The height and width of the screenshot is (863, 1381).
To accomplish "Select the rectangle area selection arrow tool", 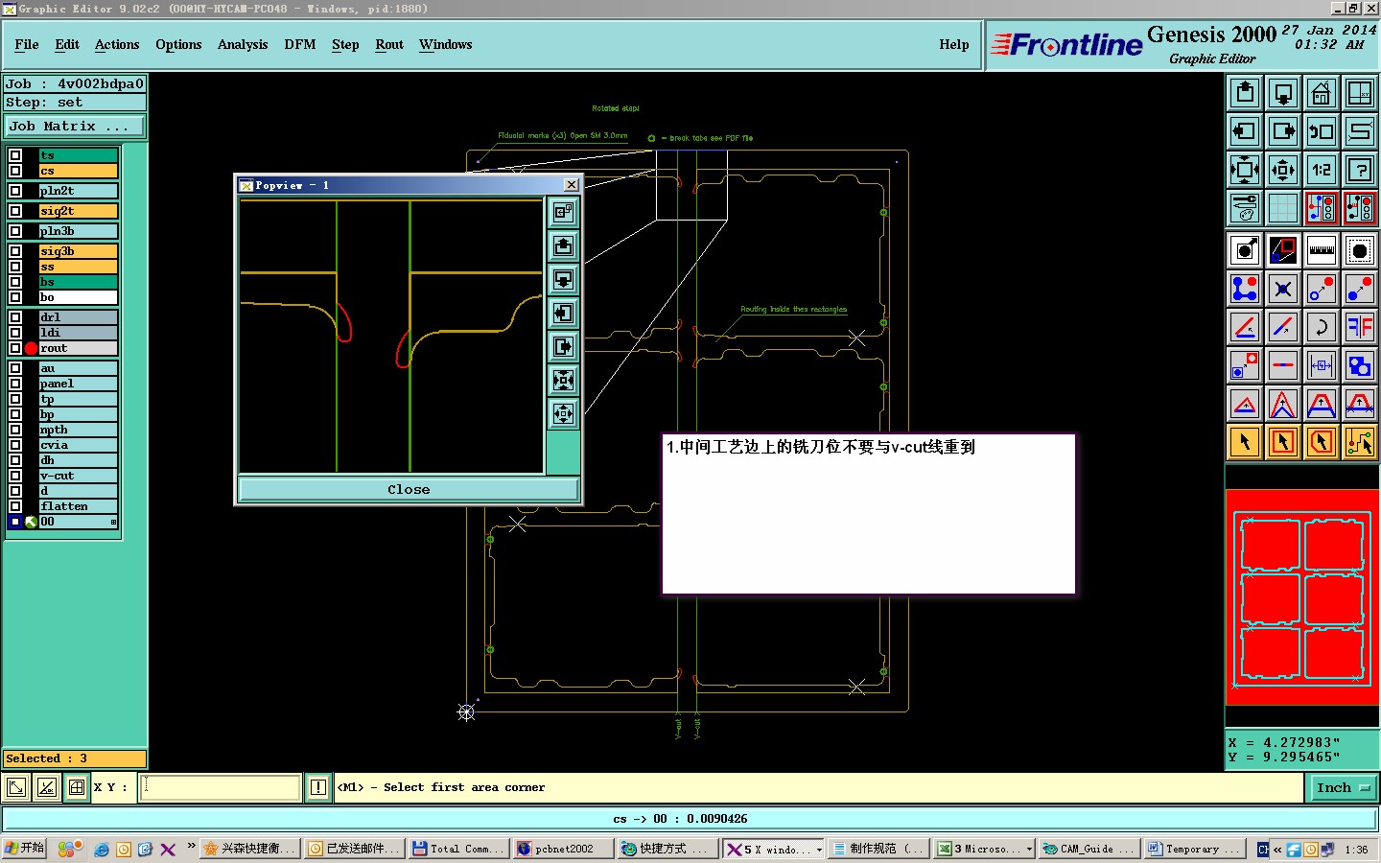I will coord(1283,442).
